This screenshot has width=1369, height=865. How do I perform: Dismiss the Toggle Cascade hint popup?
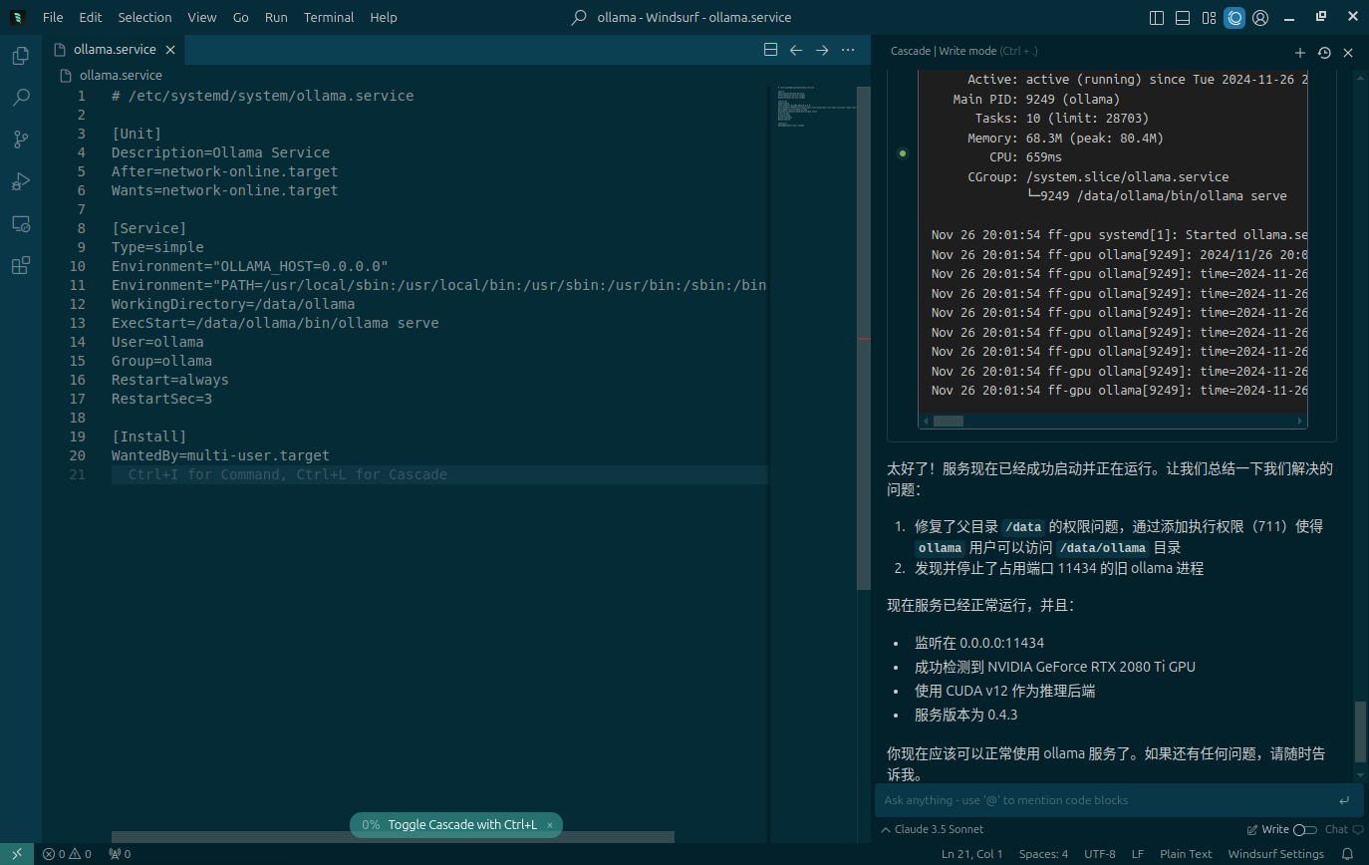click(x=549, y=825)
